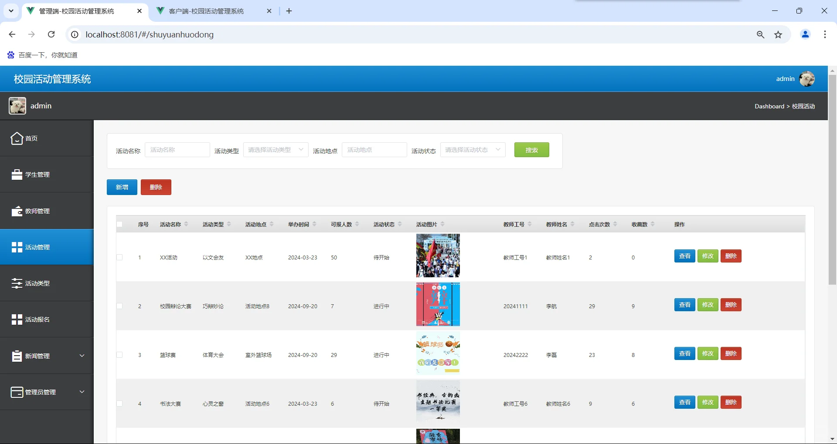Reload the page with the refresh icon

51,34
